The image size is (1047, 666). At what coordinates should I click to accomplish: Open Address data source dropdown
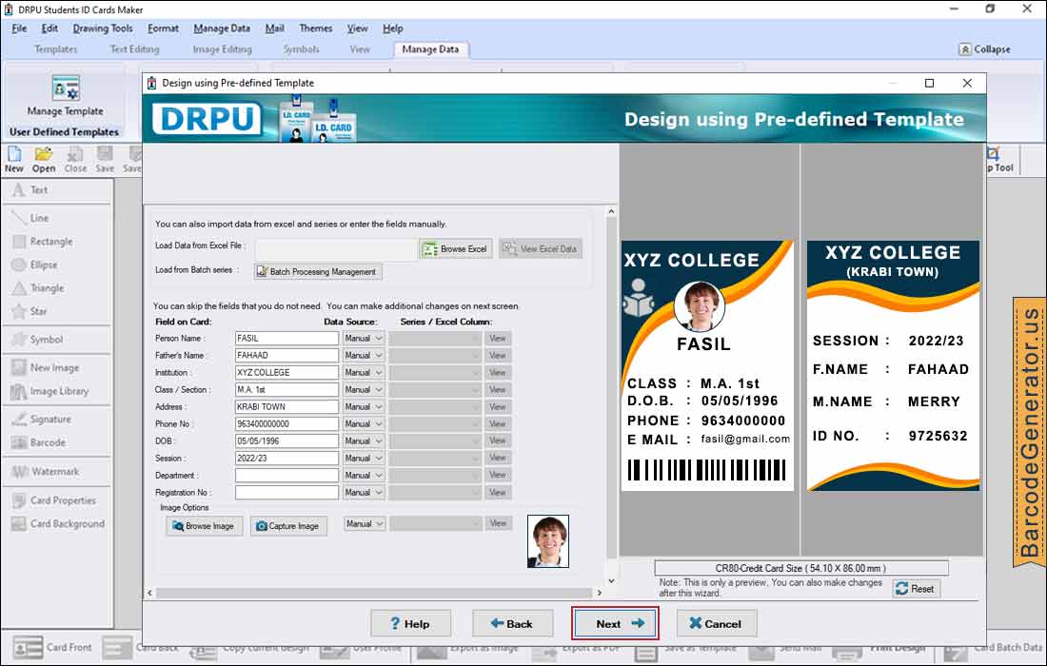click(x=364, y=407)
